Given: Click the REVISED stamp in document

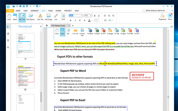Looking at the screenshot, I should [x=142, y=76].
